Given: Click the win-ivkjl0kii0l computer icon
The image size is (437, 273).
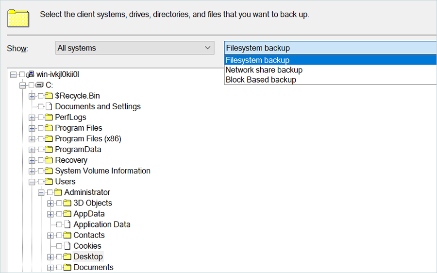Looking at the screenshot, I should click(x=31, y=74).
